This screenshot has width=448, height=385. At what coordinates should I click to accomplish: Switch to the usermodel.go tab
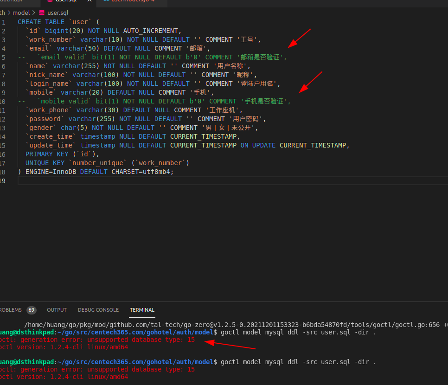point(130,2)
